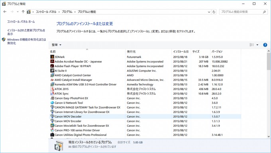Expand the chevron after プログラム breadcrumb
Viewport: 271px width, 153px height.
(75, 12)
